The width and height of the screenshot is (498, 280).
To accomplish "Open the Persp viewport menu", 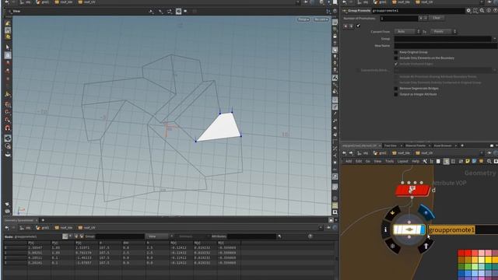I will click(x=303, y=19).
